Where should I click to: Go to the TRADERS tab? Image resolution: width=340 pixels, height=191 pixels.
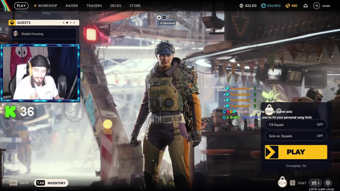[94, 6]
